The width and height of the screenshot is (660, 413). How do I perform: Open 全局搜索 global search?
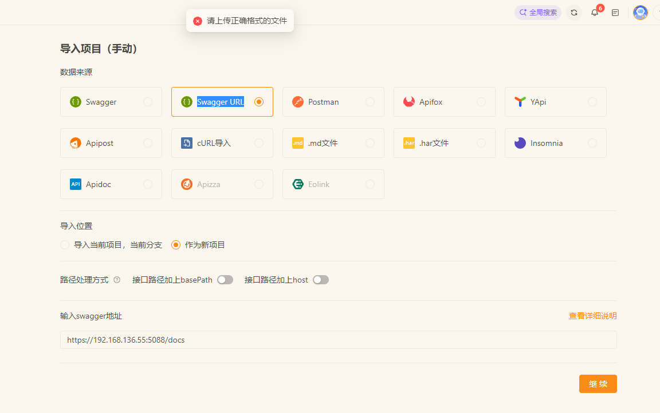coord(537,12)
